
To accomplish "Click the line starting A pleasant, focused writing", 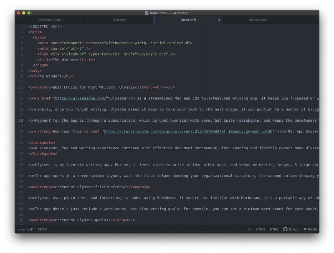I will coord(174,148).
